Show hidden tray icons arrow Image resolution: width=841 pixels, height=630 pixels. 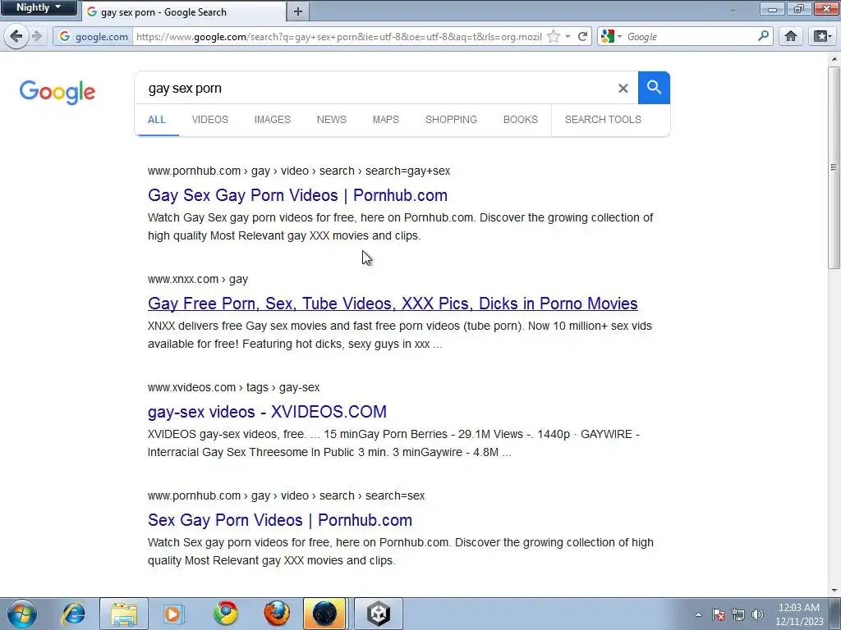pos(698,614)
